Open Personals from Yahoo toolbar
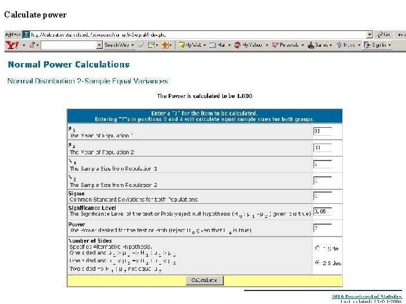 tap(285, 45)
